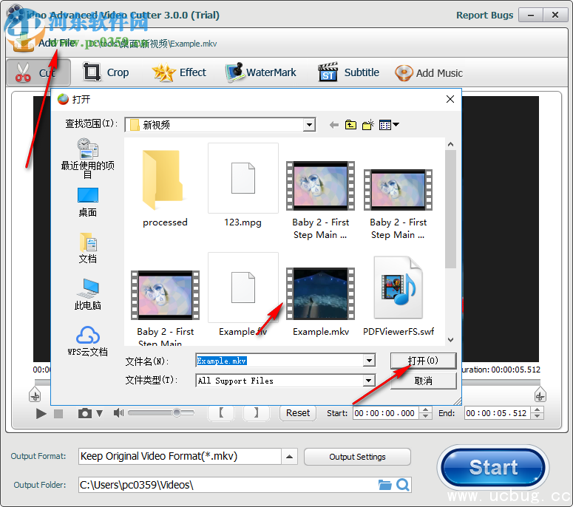Select the Cut tool tab
The image size is (573, 507).
click(x=38, y=72)
